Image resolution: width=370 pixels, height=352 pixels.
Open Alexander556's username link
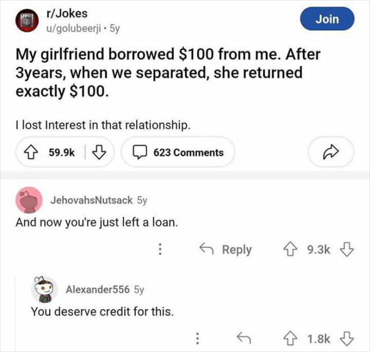coord(97,289)
